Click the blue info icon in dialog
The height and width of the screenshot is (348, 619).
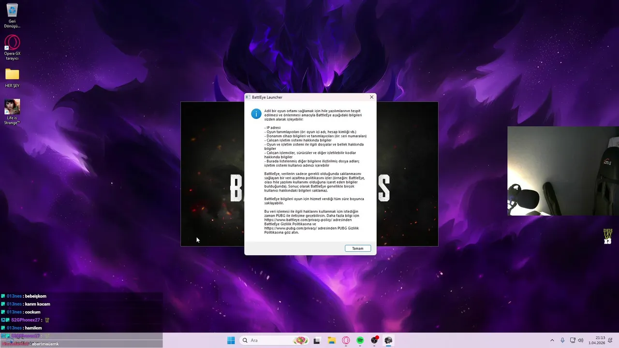coord(256,114)
